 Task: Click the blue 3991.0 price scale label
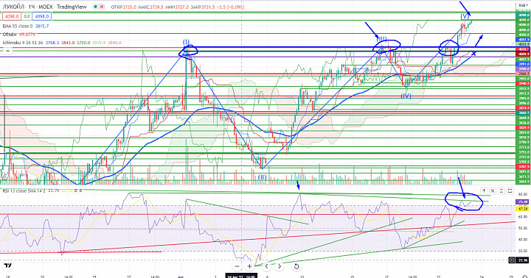pyautogui.click(x=522, y=64)
